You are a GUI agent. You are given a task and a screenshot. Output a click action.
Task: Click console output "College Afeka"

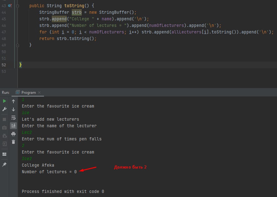[38, 165]
